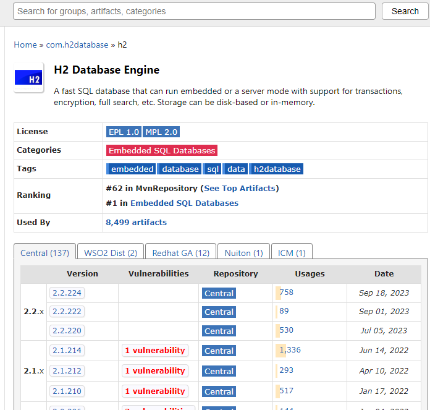Click the Search button

tap(405, 11)
